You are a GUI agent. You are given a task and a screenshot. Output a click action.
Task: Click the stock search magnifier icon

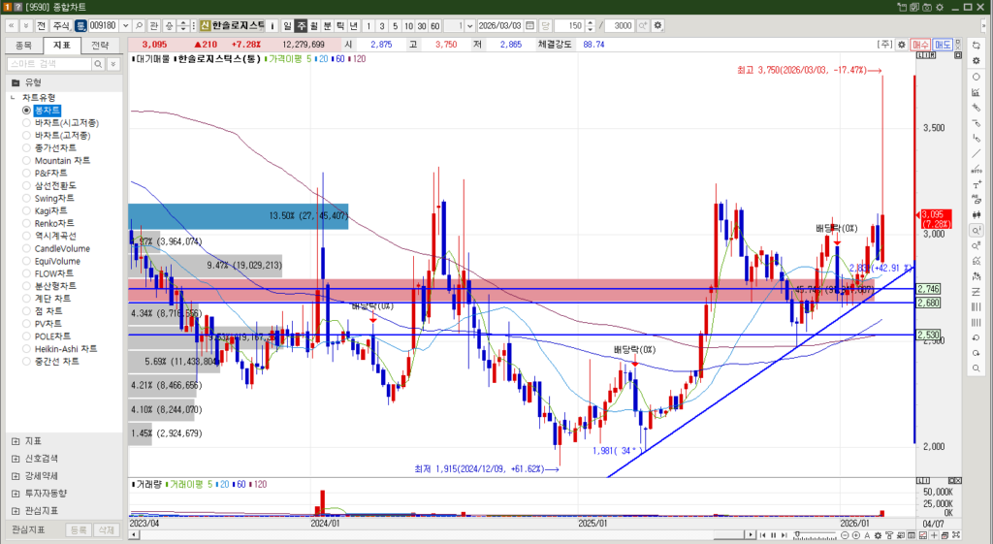[140, 25]
